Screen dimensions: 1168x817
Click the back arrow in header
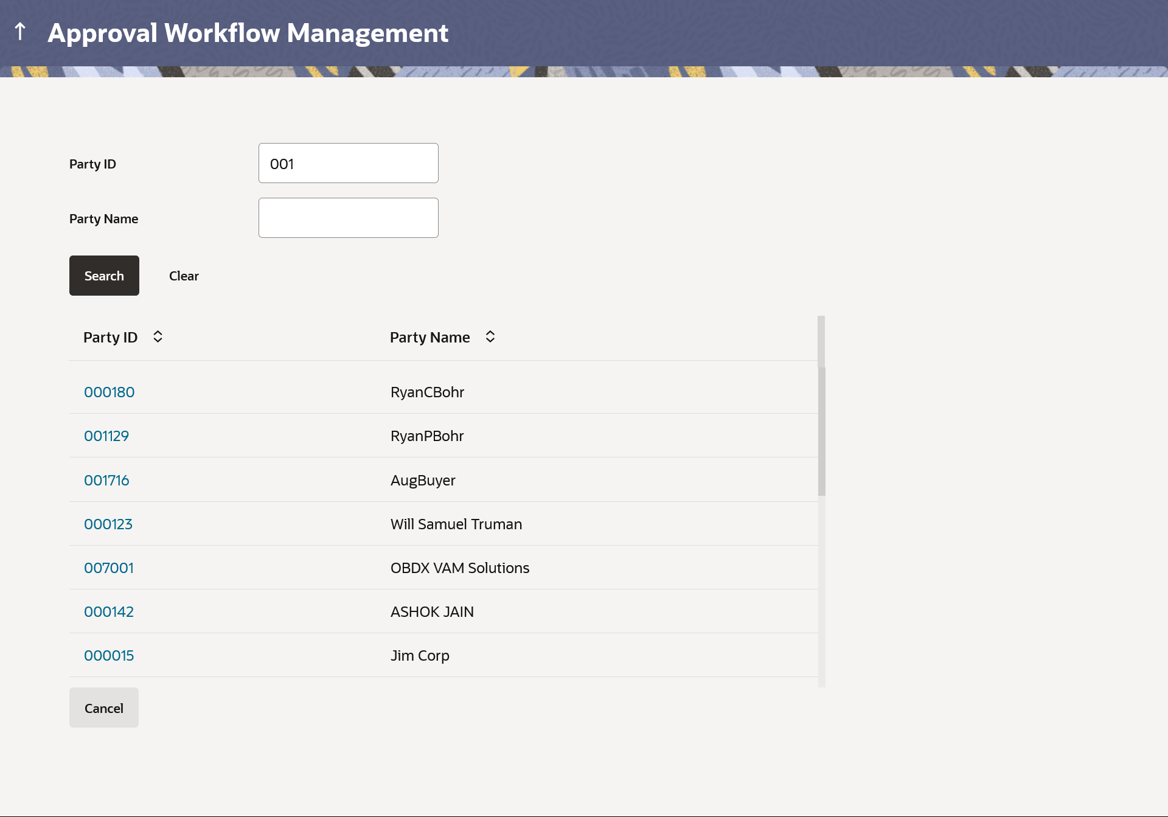coord(20,32)
